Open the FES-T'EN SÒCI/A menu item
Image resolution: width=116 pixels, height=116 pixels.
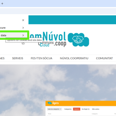click(41, 58)
